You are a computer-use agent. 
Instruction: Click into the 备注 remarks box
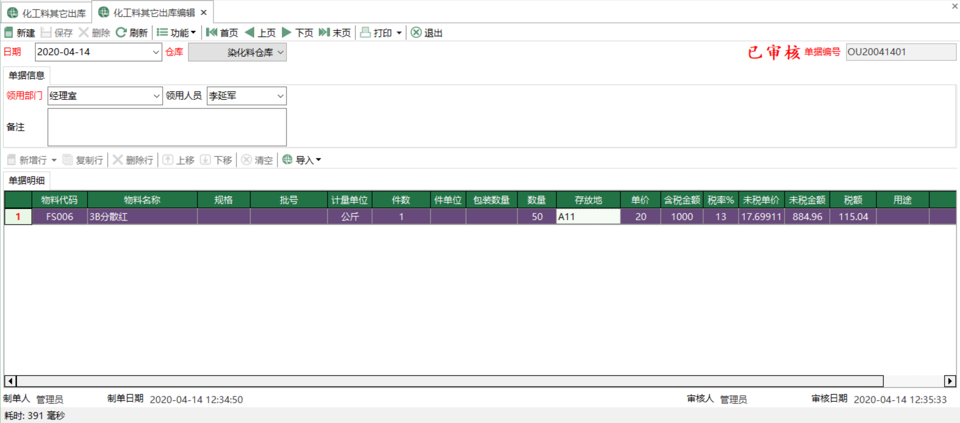167,127
